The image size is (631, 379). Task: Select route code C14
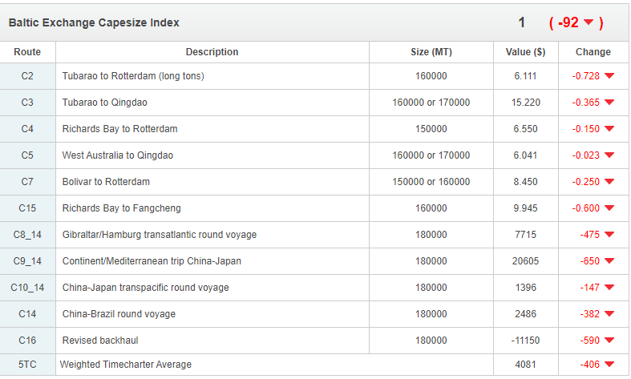(x=27, y=314)
